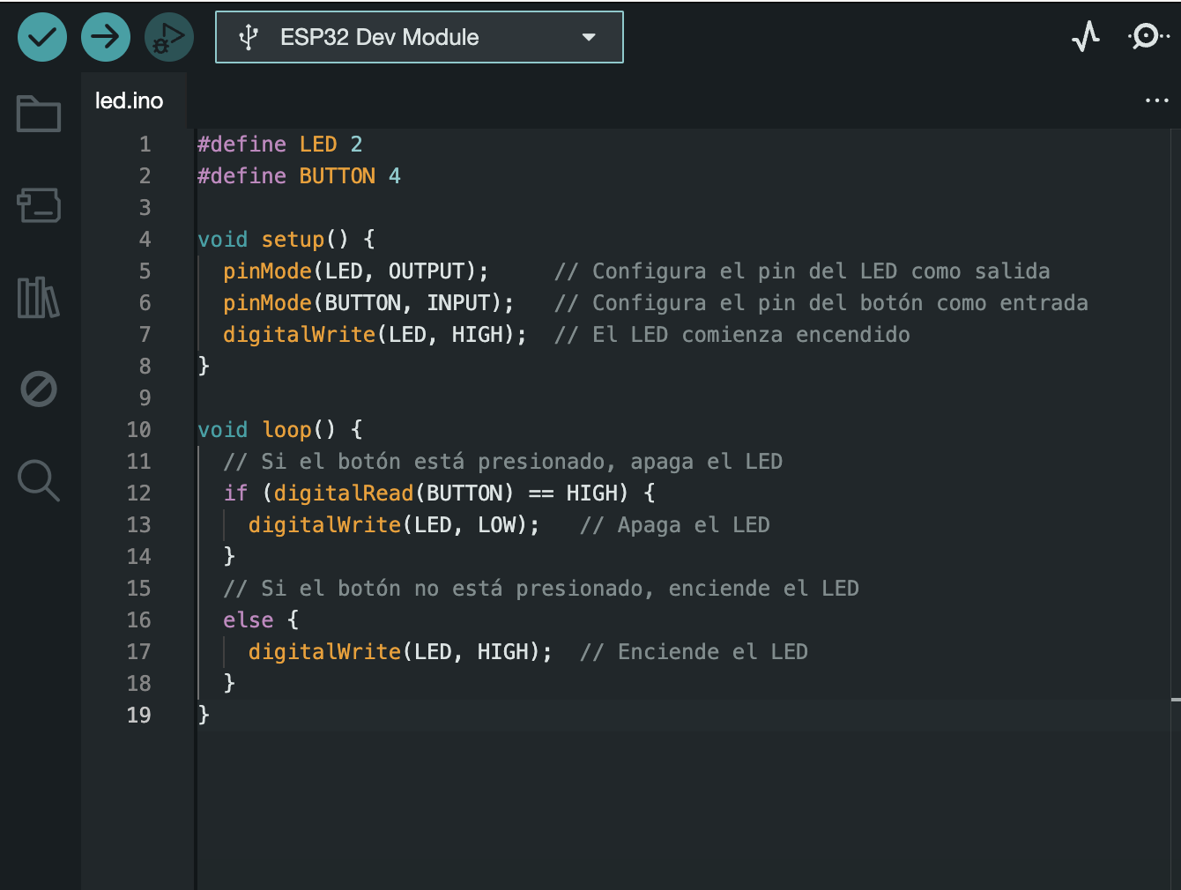
Task: Select the led.ino tab
Action: (x=129, y=100)
